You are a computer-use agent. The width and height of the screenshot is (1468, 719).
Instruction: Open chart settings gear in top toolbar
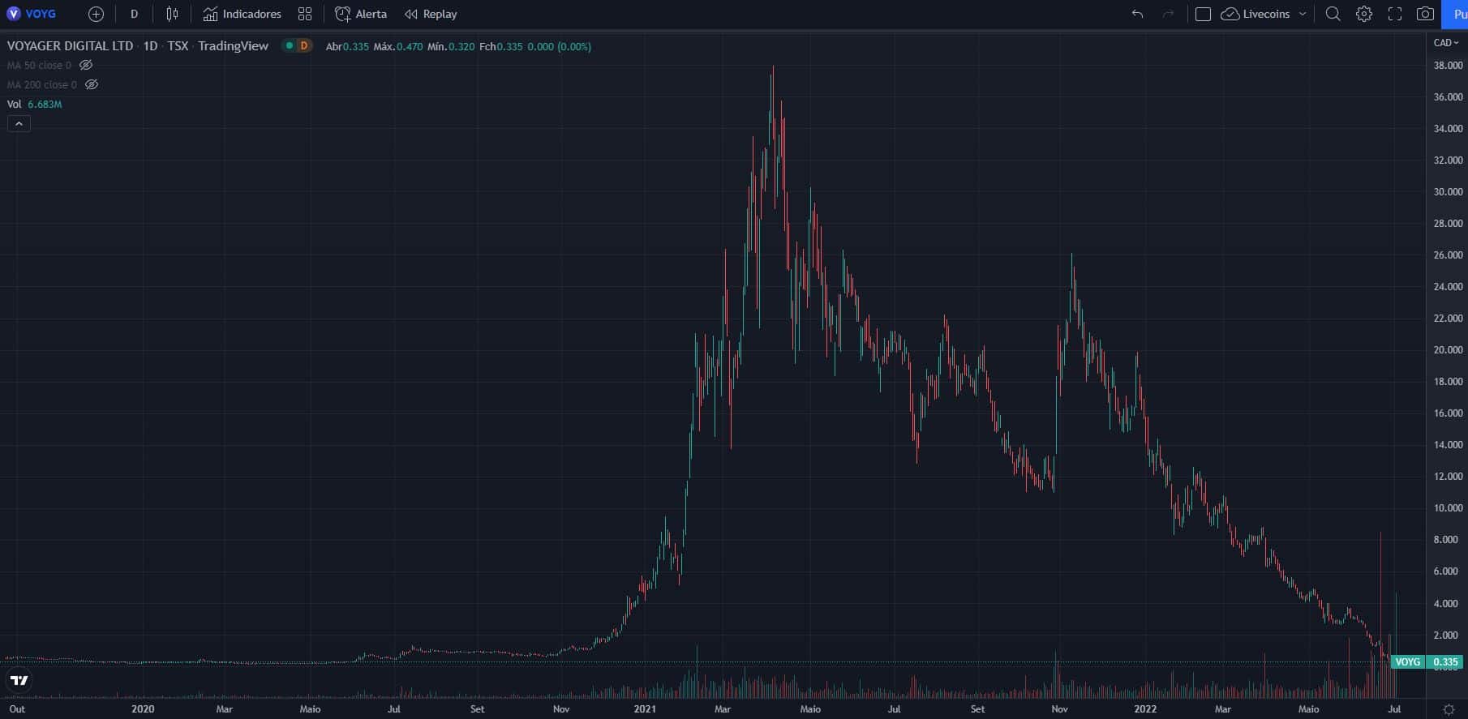coord(1364,14)
